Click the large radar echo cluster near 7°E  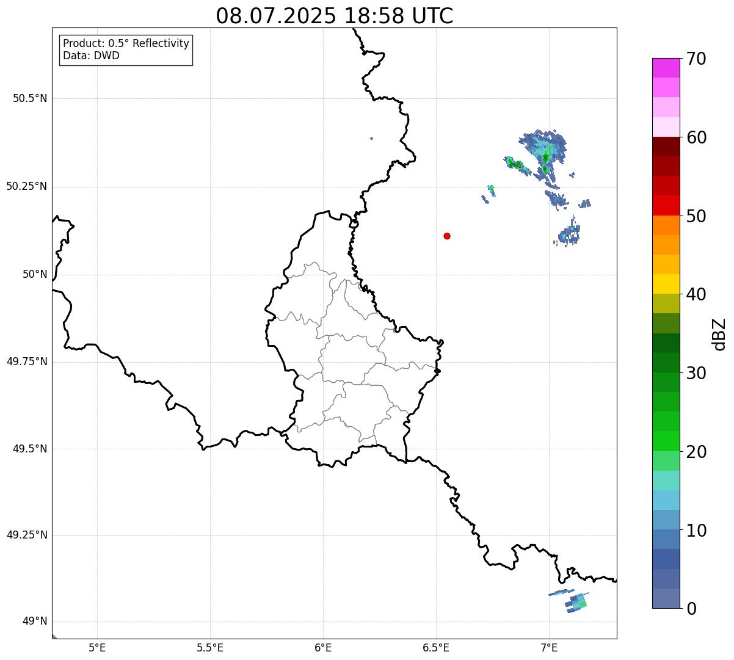pyautogui.click(x=543, y=156)
